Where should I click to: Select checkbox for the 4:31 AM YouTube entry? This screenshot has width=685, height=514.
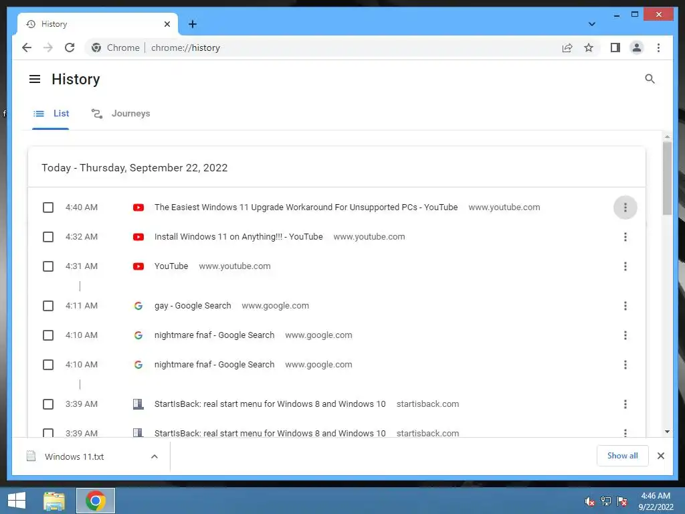pos(48,266)
